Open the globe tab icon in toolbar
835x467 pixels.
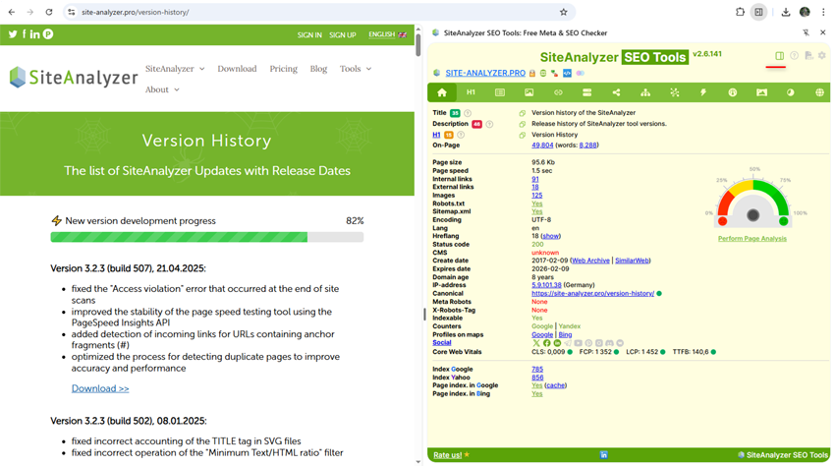(x=819, y=92)
